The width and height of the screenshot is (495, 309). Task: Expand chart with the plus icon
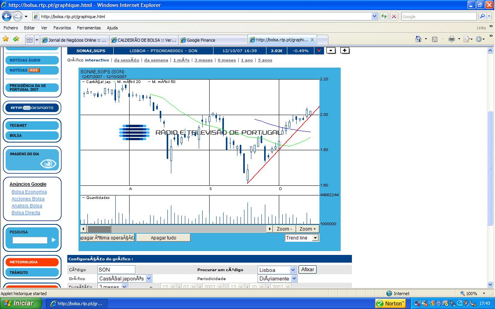345,51
